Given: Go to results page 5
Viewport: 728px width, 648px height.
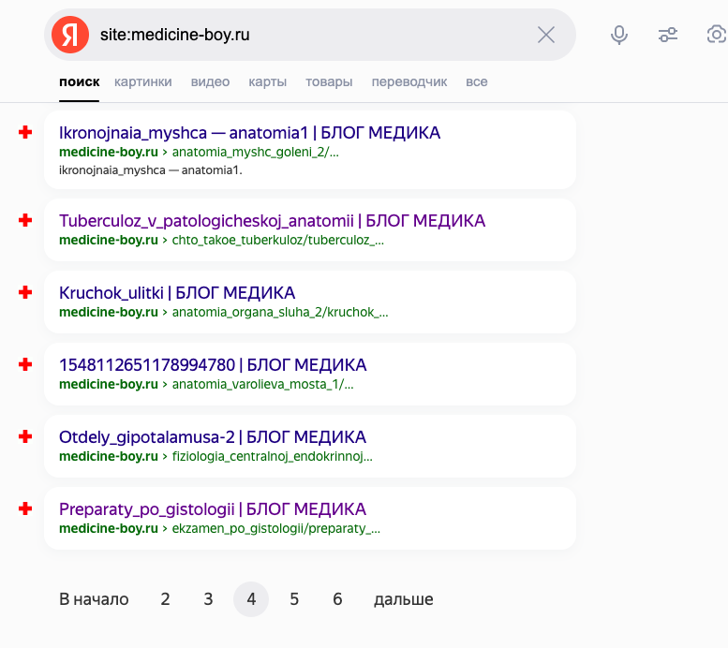Looking at the screenshot, I should point(294,599).
